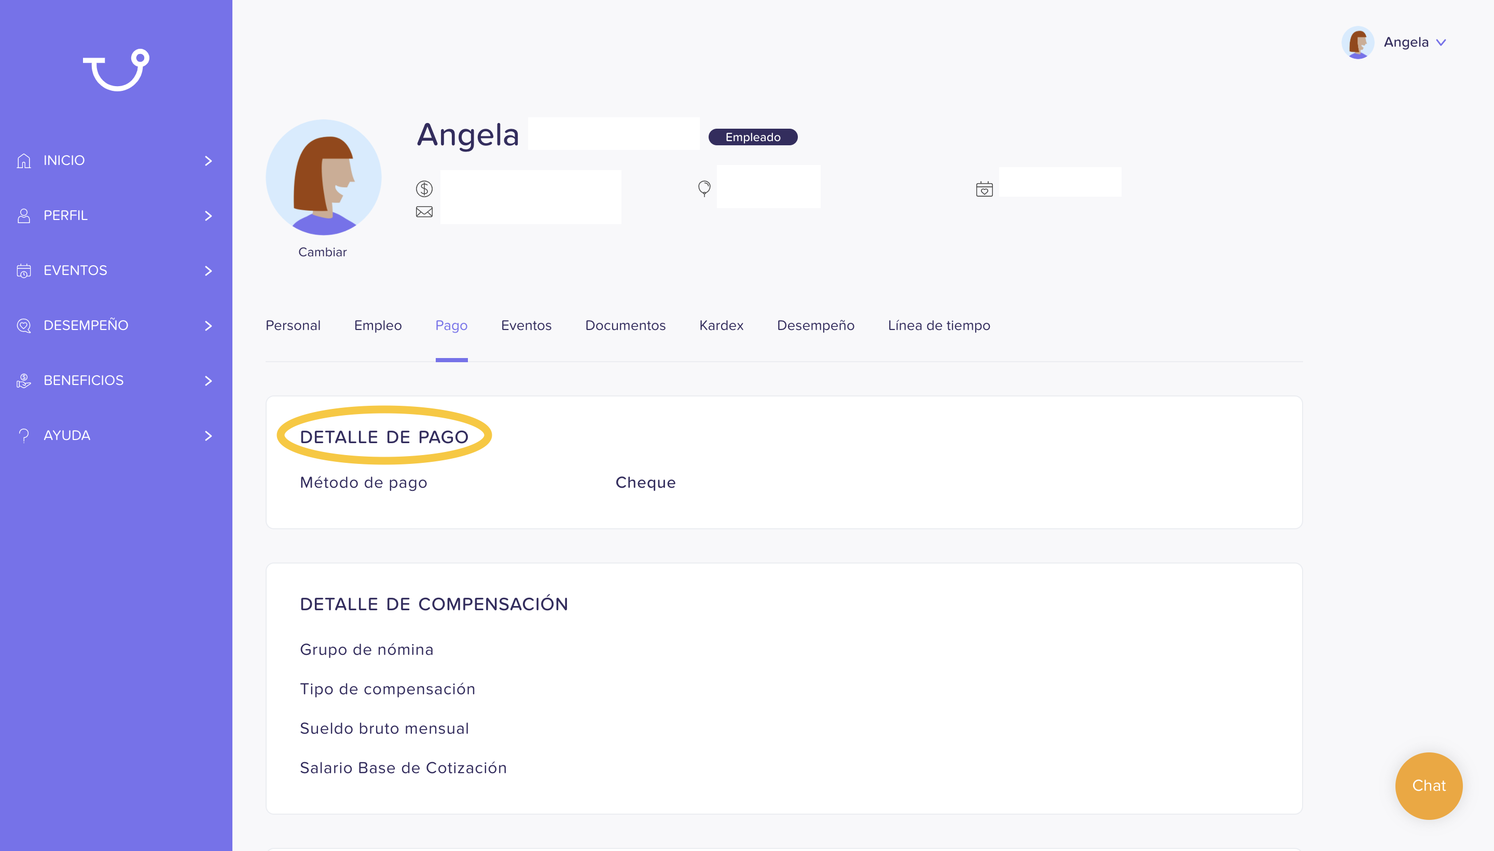Expand the EVENTOS menu chevron
The image size is (1494, 851).
click(x=209, y=271)
